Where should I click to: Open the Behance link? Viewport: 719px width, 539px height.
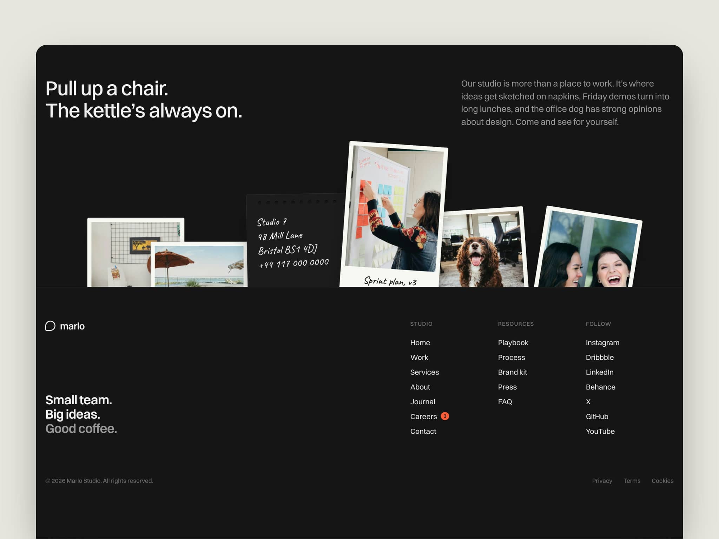click(x=600, y=387)
